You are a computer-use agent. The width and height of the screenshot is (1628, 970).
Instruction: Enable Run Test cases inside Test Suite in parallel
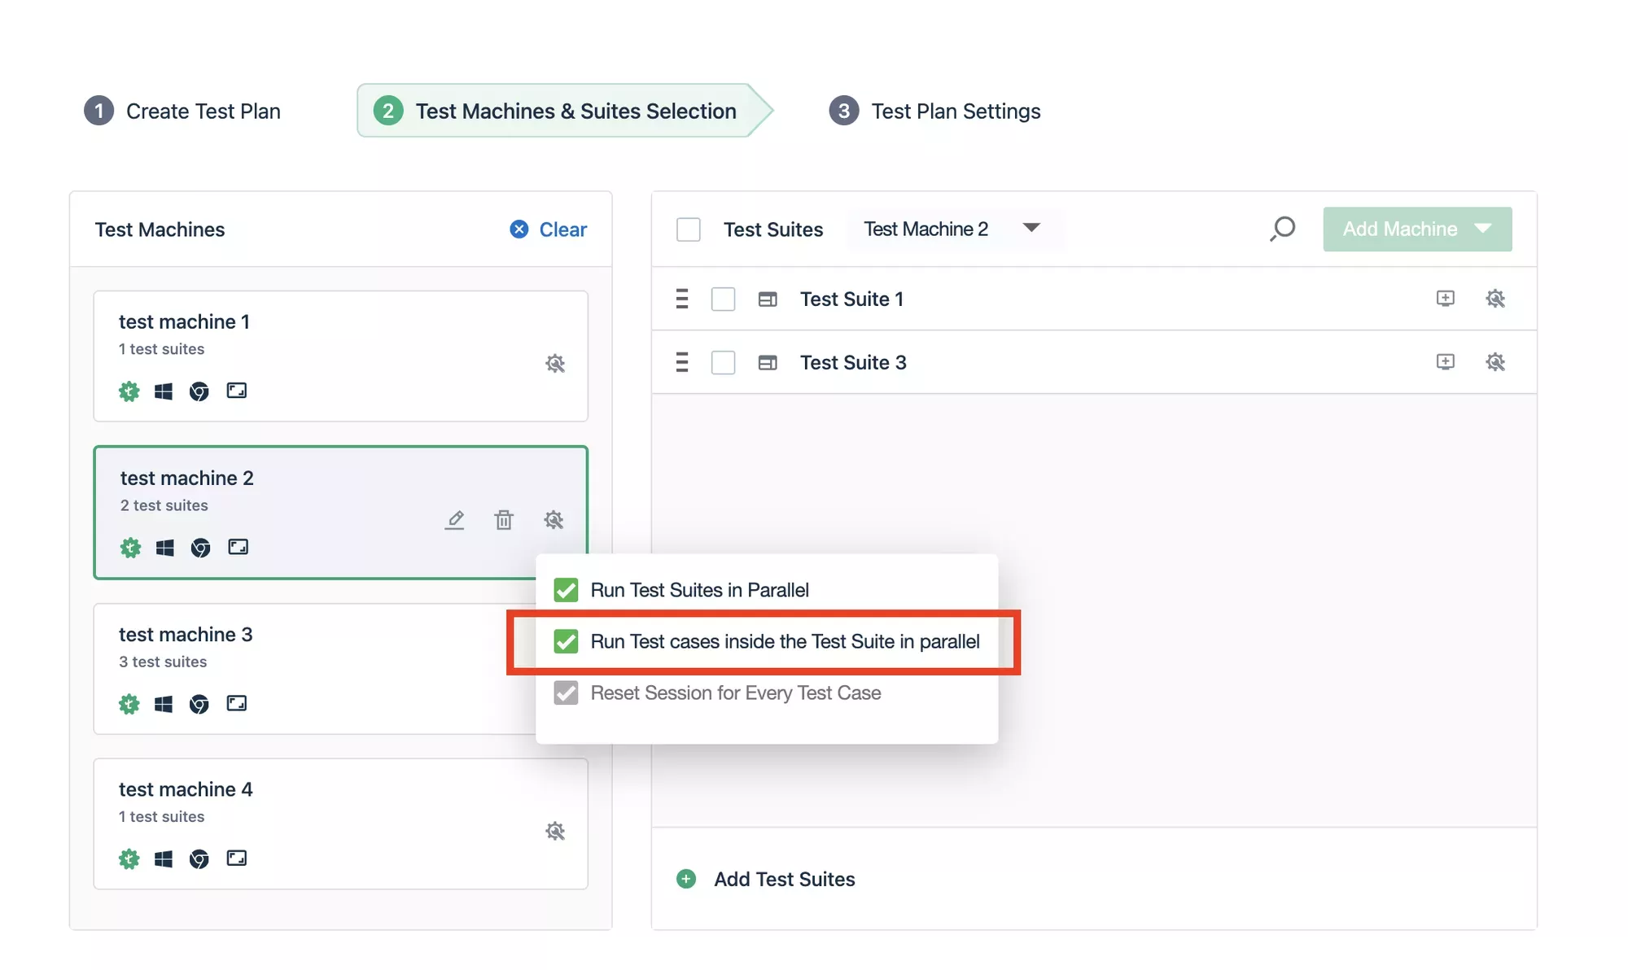(x=566, y=641)
